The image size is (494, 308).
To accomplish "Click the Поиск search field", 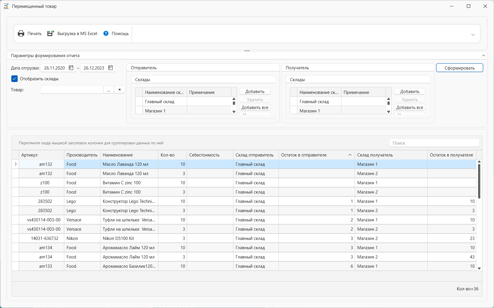I will tap(434, 143).
